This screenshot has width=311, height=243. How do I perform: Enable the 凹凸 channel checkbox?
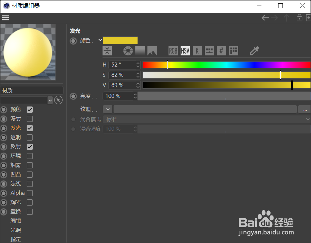pyautogui.click(x=29, y=174)
